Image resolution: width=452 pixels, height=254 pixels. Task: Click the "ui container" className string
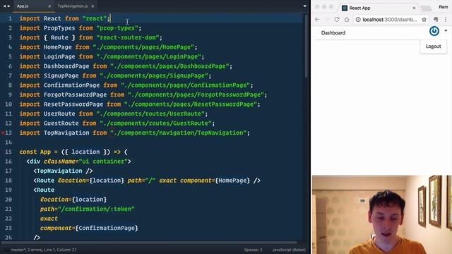pos(103,162)
